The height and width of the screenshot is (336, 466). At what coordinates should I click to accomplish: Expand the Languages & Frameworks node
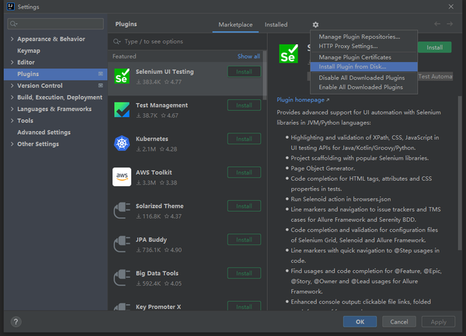pyautogui.click(x=12, y=109)
